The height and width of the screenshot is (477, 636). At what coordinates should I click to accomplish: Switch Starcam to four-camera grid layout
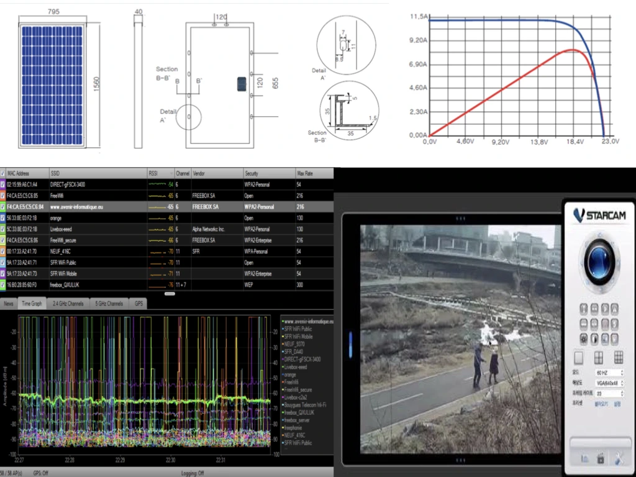point(598,358)
